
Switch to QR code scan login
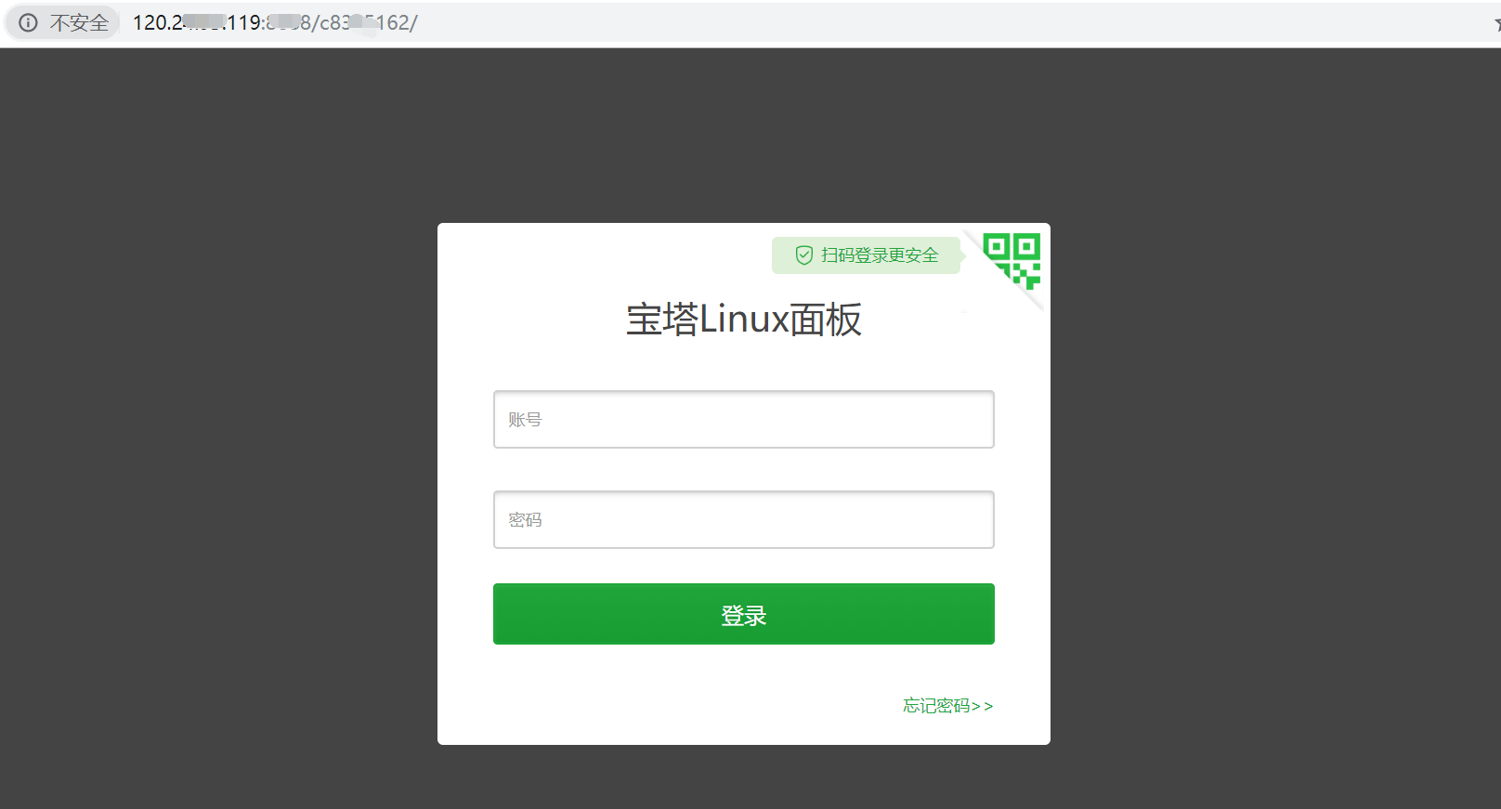tap(1012, 260)
